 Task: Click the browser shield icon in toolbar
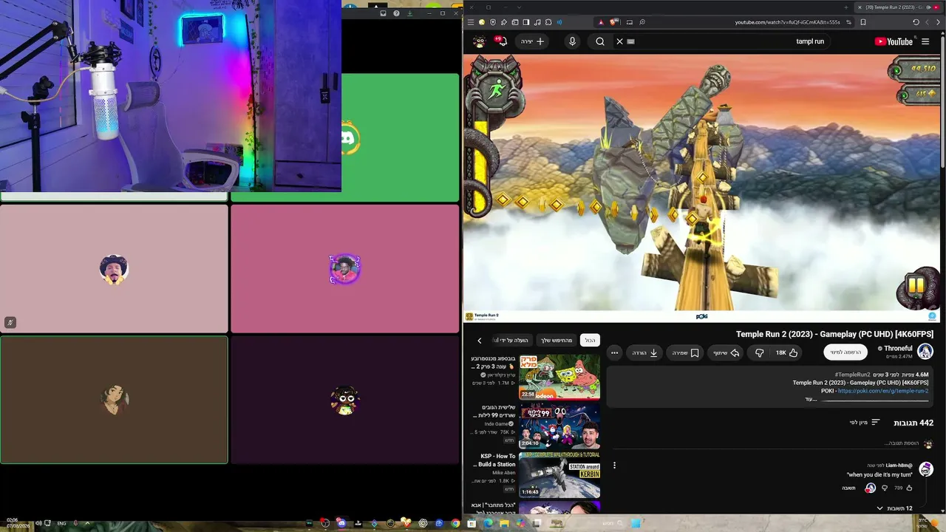(x=493, y=22)
